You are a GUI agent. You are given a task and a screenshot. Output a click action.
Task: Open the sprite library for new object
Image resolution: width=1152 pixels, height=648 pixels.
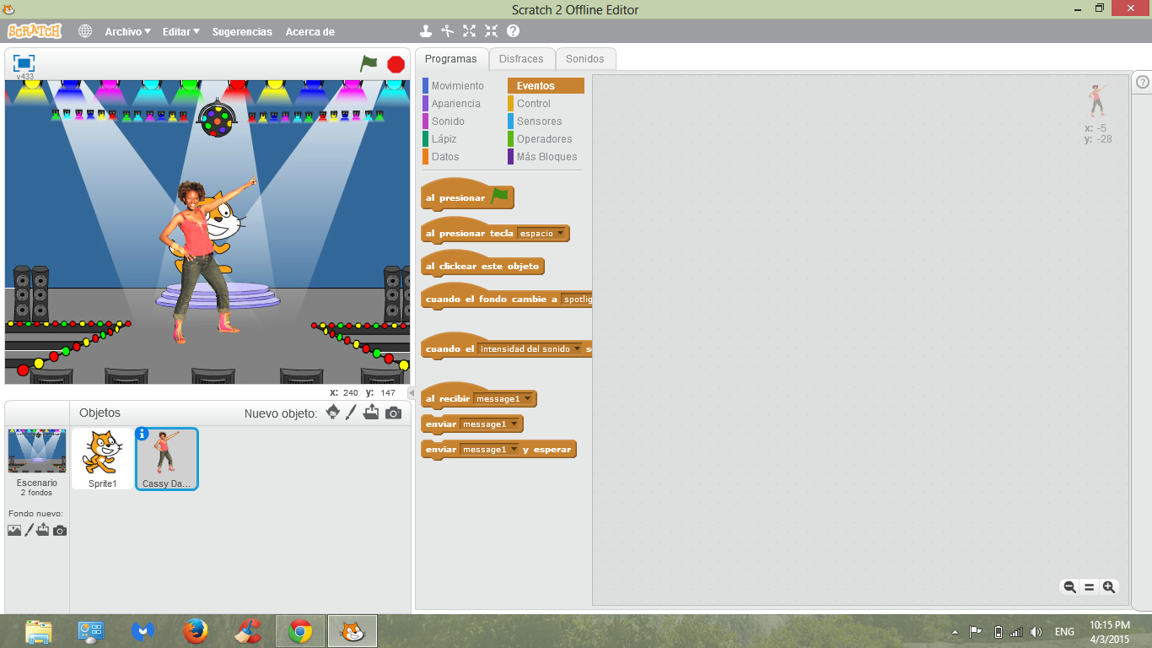(x=332, y=413)
